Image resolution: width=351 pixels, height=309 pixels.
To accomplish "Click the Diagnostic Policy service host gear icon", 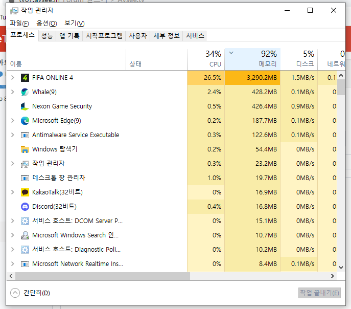I will coord(25,250).
